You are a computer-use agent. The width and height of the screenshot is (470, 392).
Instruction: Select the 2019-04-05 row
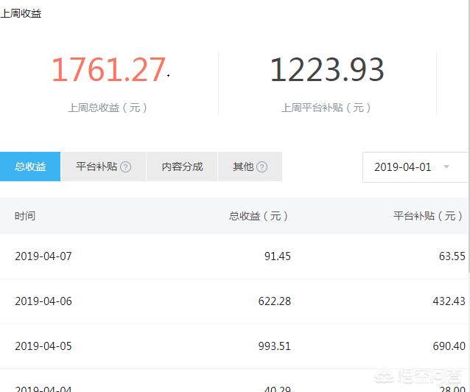click(x=235, y=346)
